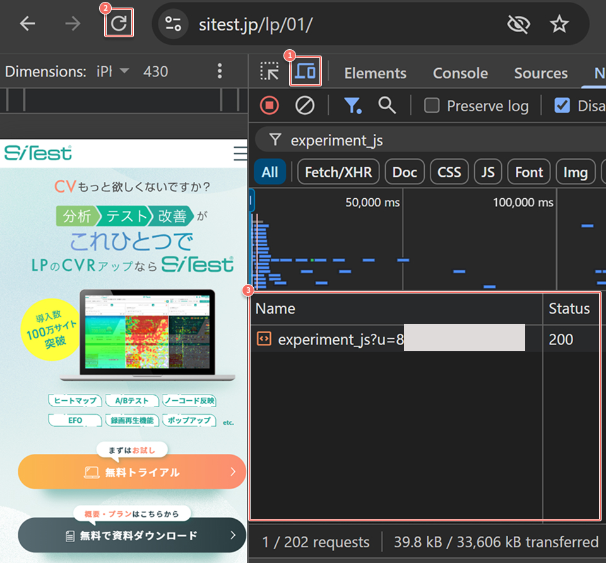This screenshot has height=563, width=606.
Task: Click the ヒートマップ feature tag
Action: point(75,401)
